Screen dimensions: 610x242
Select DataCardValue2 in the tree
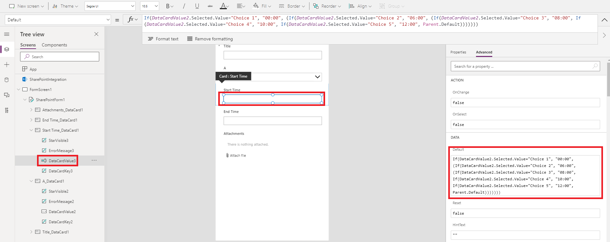pyautogui.click(x=59, y=212)
